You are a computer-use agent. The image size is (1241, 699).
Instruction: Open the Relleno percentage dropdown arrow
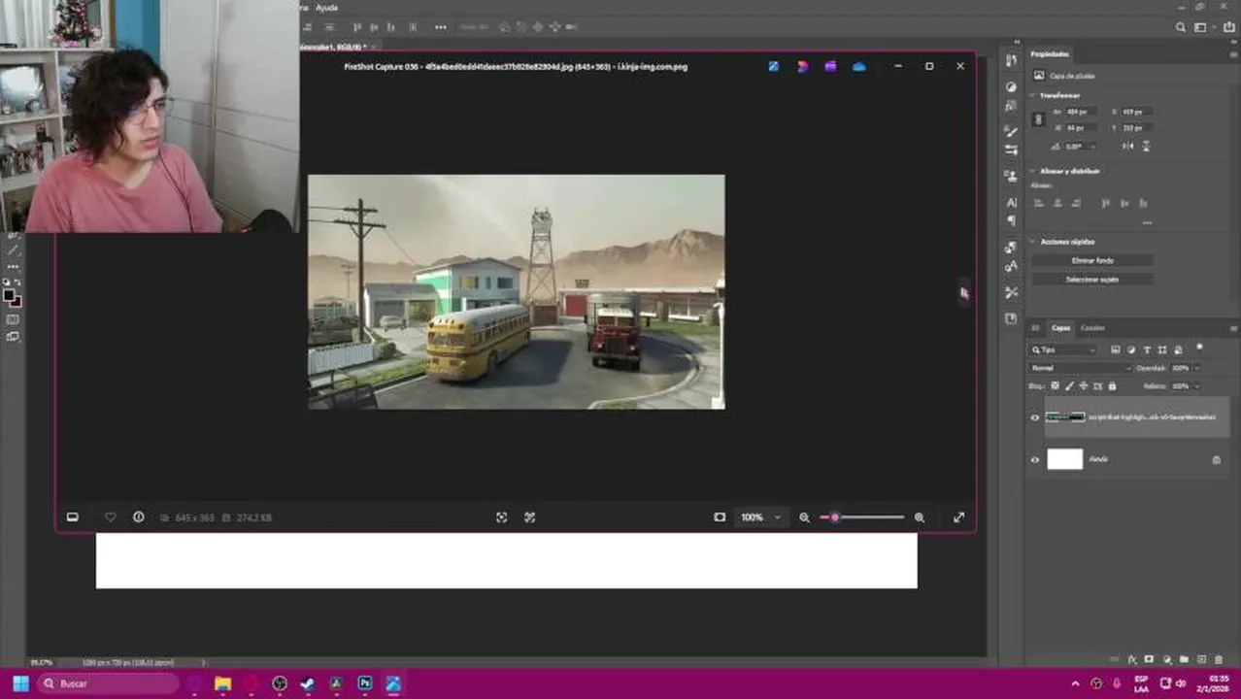[1195, 385]
